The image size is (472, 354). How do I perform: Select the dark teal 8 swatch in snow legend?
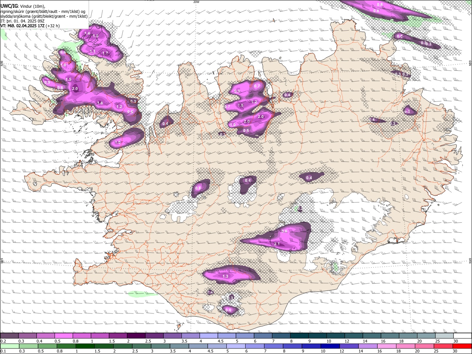point(299,336)
